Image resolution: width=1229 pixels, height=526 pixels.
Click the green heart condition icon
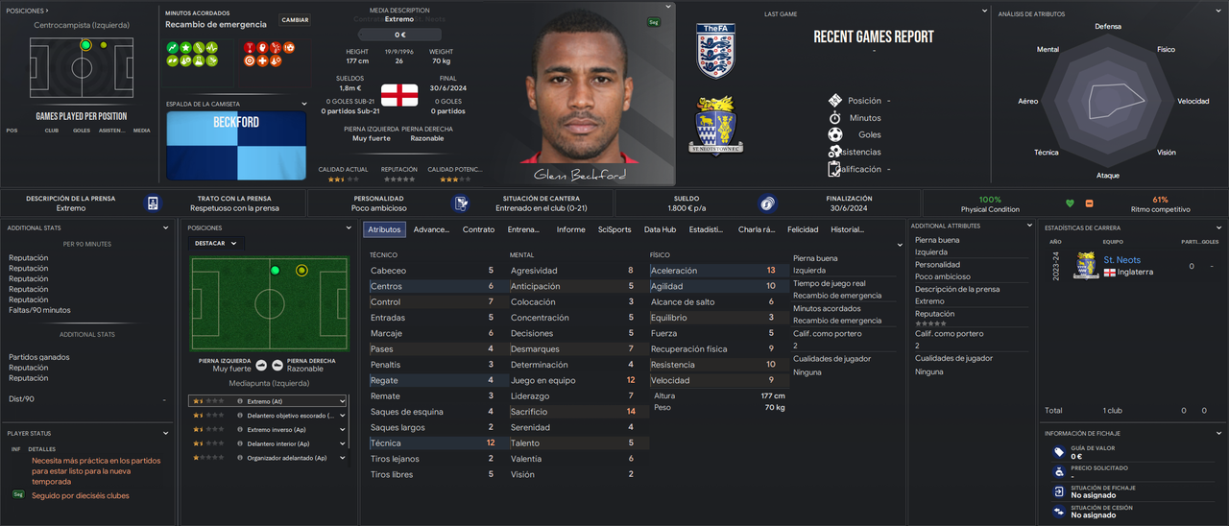[x=1071, y=203]
